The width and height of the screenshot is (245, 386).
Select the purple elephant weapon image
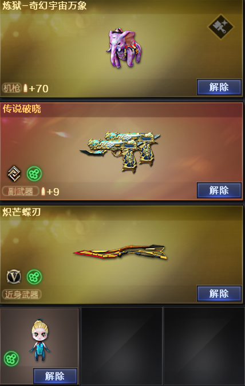pos(124,48)
